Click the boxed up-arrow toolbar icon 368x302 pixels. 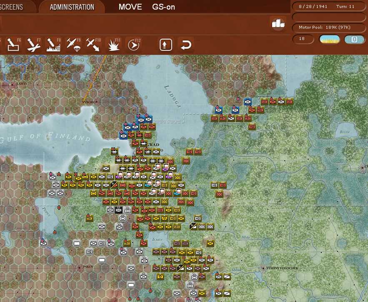coord(166,45)
